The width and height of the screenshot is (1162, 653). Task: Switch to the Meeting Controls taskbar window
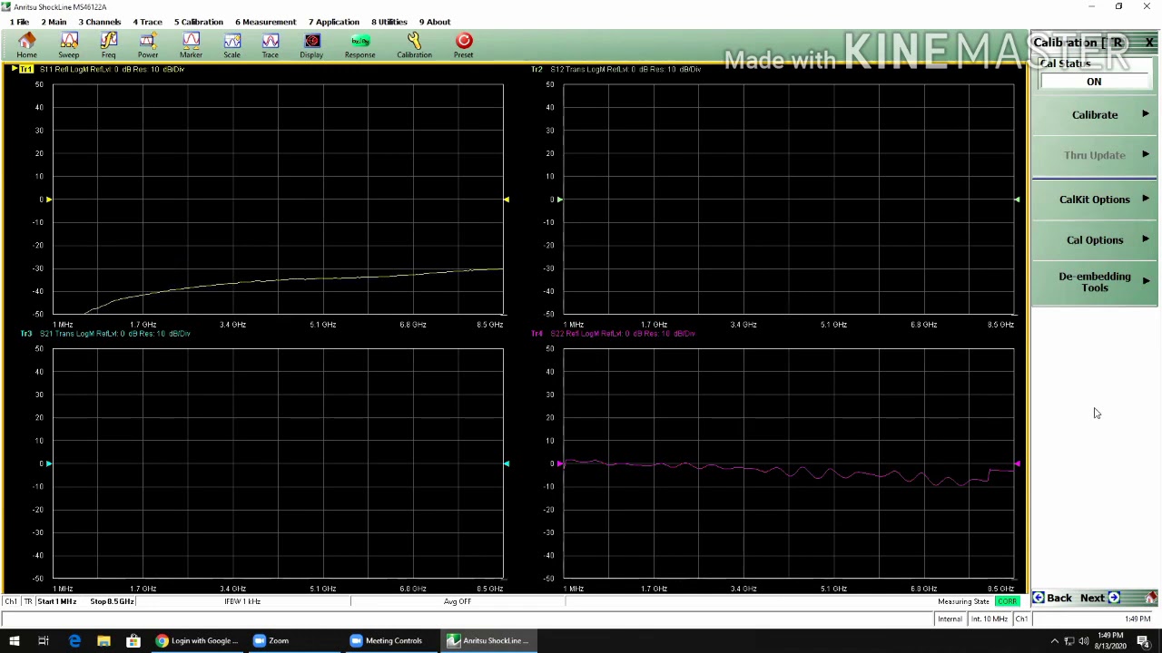point(392,641)
